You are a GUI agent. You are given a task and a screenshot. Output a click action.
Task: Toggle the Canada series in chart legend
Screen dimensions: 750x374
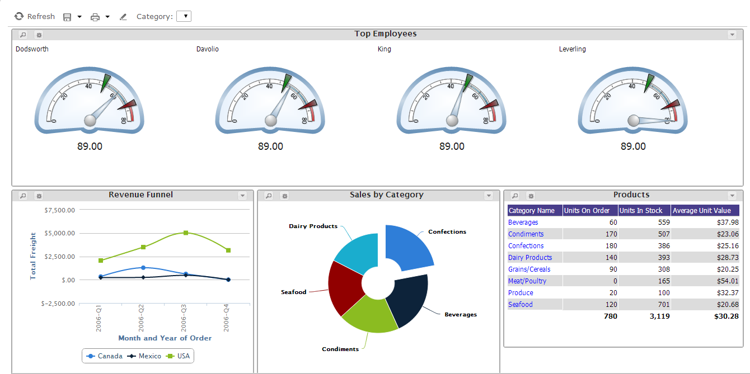(x=105, y=356)
